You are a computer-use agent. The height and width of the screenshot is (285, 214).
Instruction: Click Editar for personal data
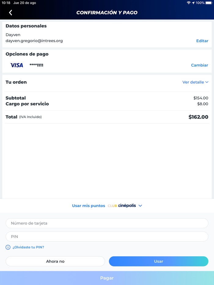[x=202, y=41]
